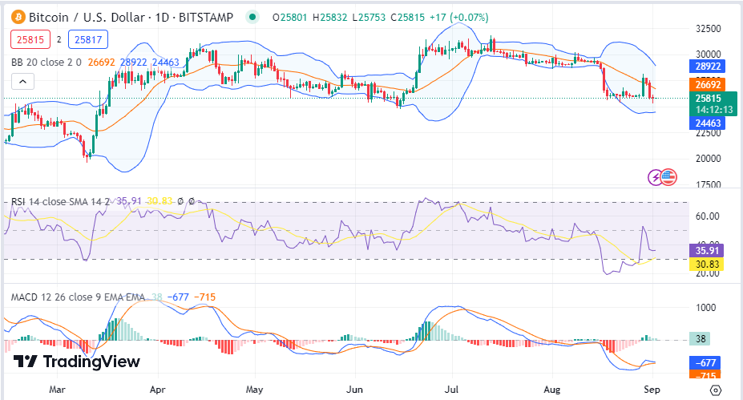Click the Bitcoin logo icon

[x=18, y=18]
